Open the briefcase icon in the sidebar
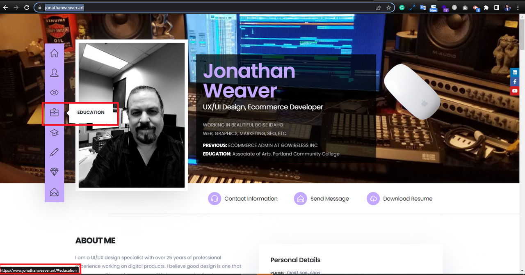 click(54, 112)
